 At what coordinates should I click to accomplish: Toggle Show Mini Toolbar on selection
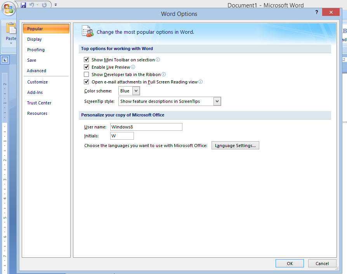[x=86, y=59]
